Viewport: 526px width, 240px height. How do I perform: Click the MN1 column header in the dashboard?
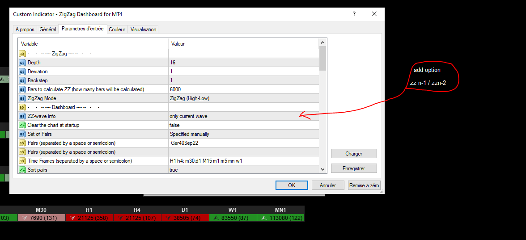click(x=280, y=210)
